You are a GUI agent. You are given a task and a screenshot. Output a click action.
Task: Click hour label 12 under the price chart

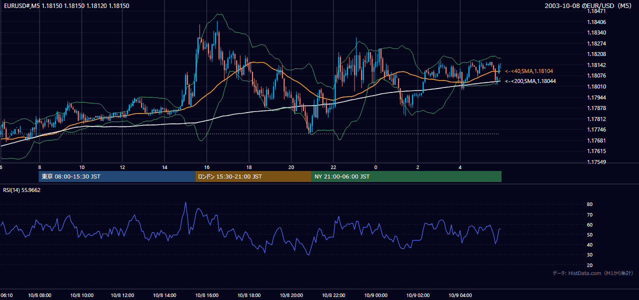point(123,167)
